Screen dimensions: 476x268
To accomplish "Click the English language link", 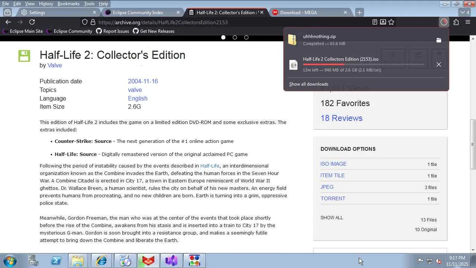I will (138, 98).
